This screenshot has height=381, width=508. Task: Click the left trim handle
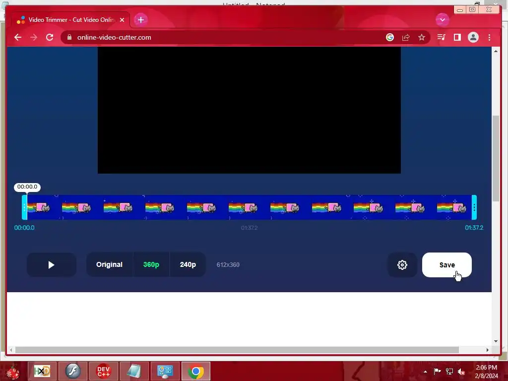click(24, 207)
